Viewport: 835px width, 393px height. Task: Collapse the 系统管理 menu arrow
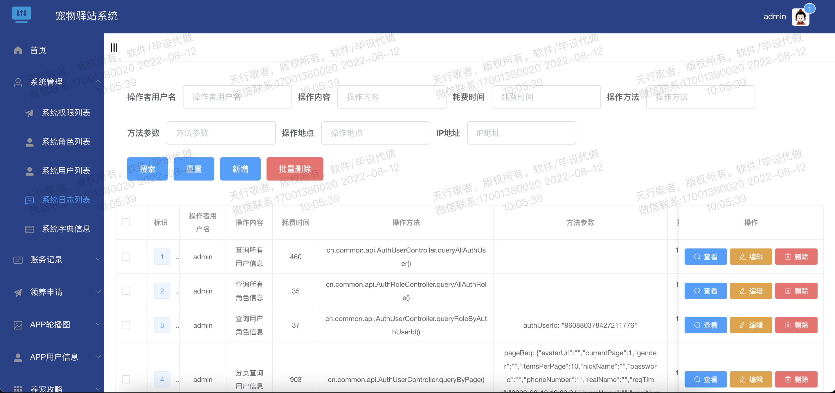point(98,82)
